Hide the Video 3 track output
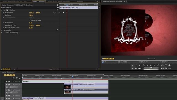The image size is (177, 100). coord(7,90)
